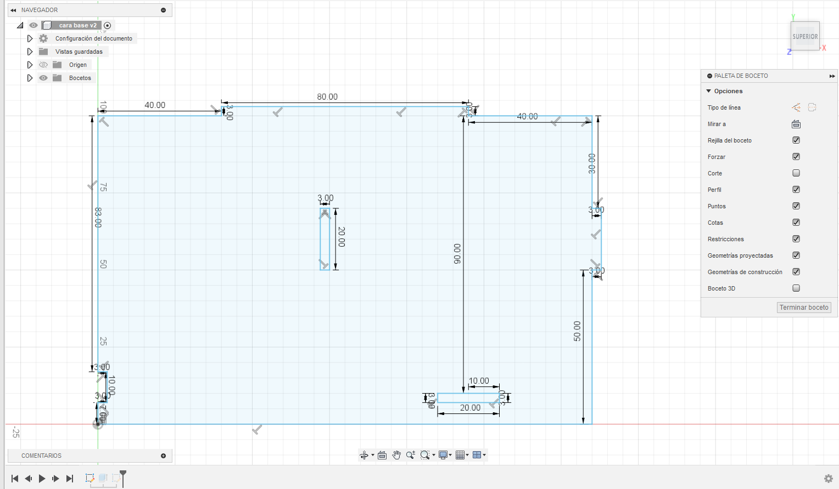Click the double-arrow icon in Paleta de Boceto header
This screenshot has height=489, width=839.
point(832,76)
